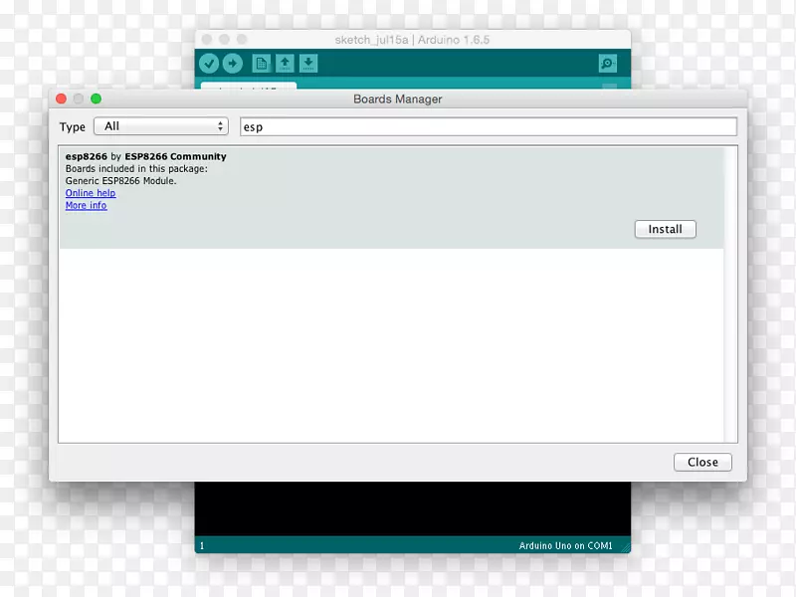
Task: Open the Serial Monitor magnifier icon
Action: click(607, 64)
